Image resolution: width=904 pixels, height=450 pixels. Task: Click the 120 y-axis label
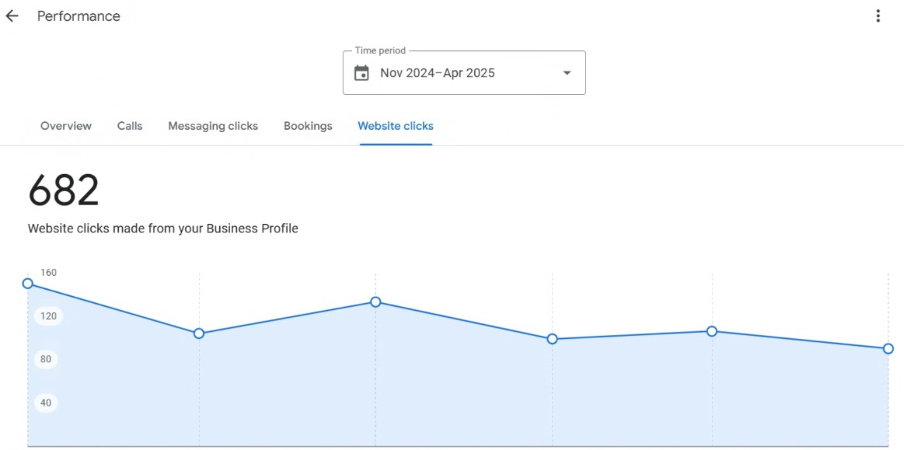(x=49, y=316)
